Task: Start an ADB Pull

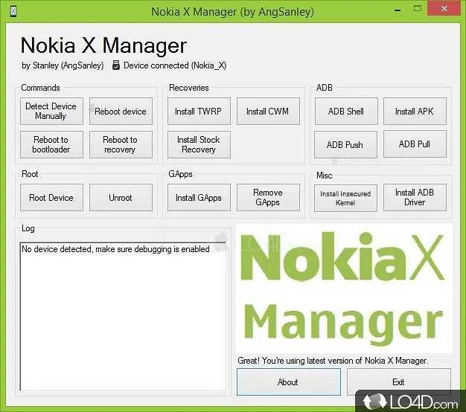Action: tap(415, 144)
